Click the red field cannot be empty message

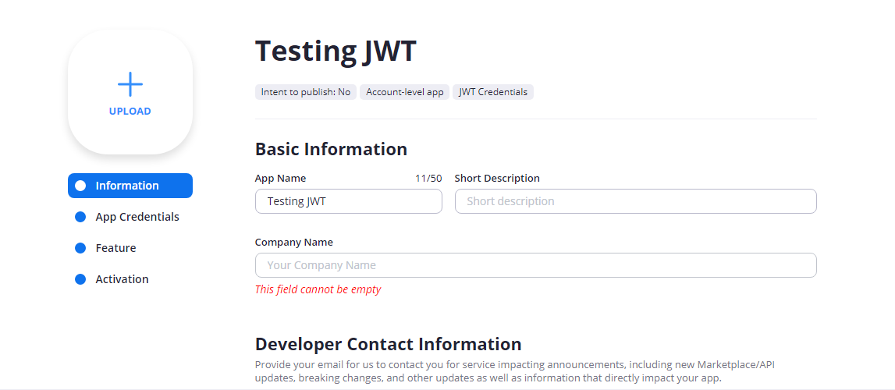tap(318, 289)
